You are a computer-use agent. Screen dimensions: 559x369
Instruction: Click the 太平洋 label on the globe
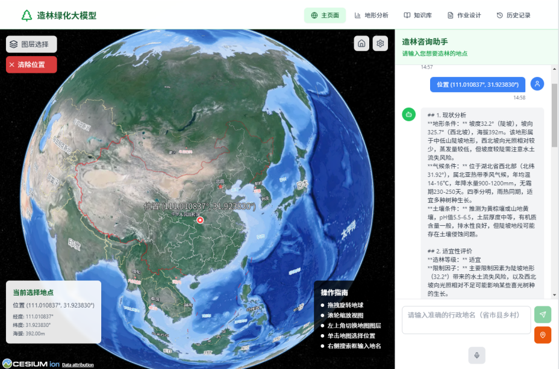point(348,230)
